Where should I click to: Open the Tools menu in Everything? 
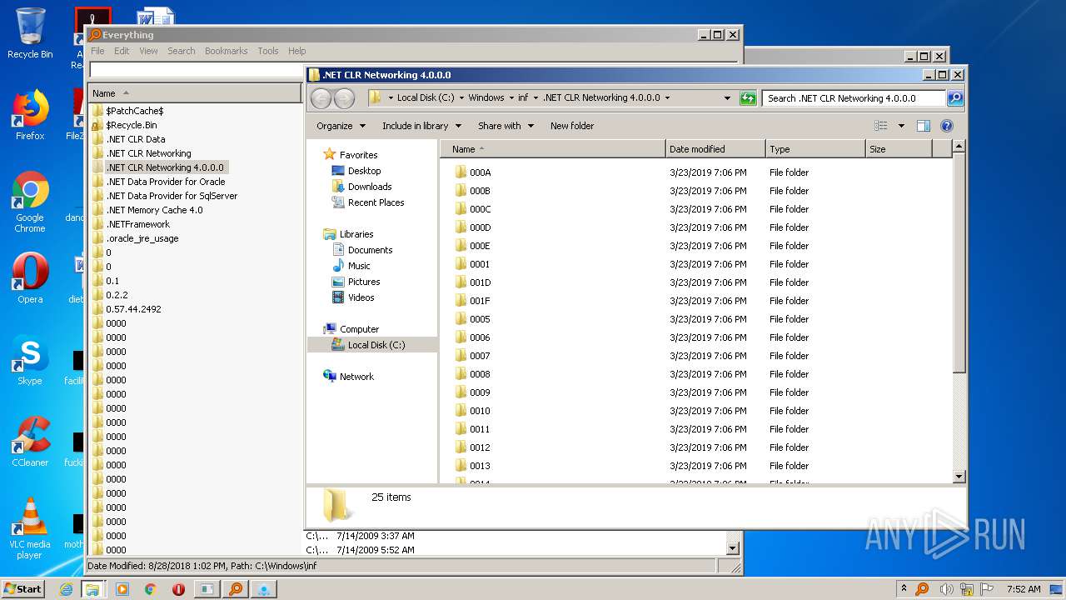tap(268, 51)
